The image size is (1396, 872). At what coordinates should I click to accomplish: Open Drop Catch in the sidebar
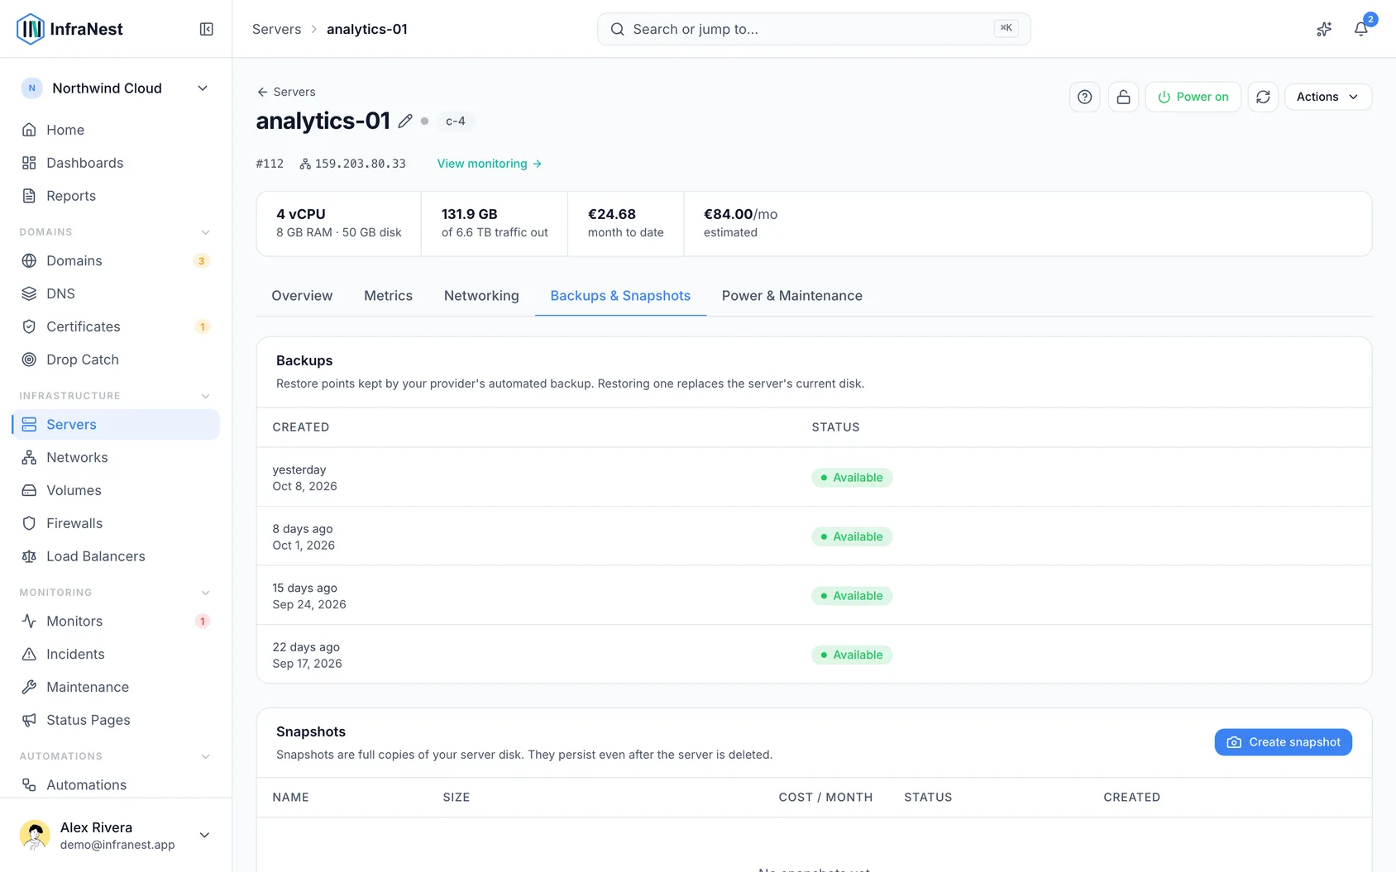tap(116, 360)
